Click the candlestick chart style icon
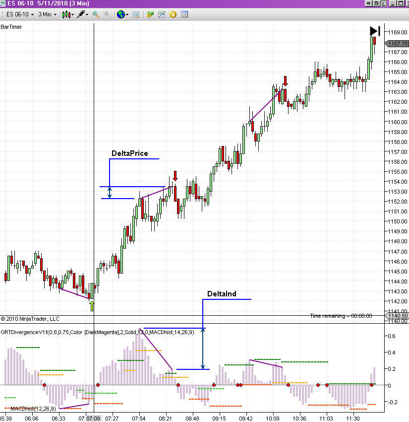The width and height of the screenshot is (409, 422). pyautogui.click(x=66, y=14)
